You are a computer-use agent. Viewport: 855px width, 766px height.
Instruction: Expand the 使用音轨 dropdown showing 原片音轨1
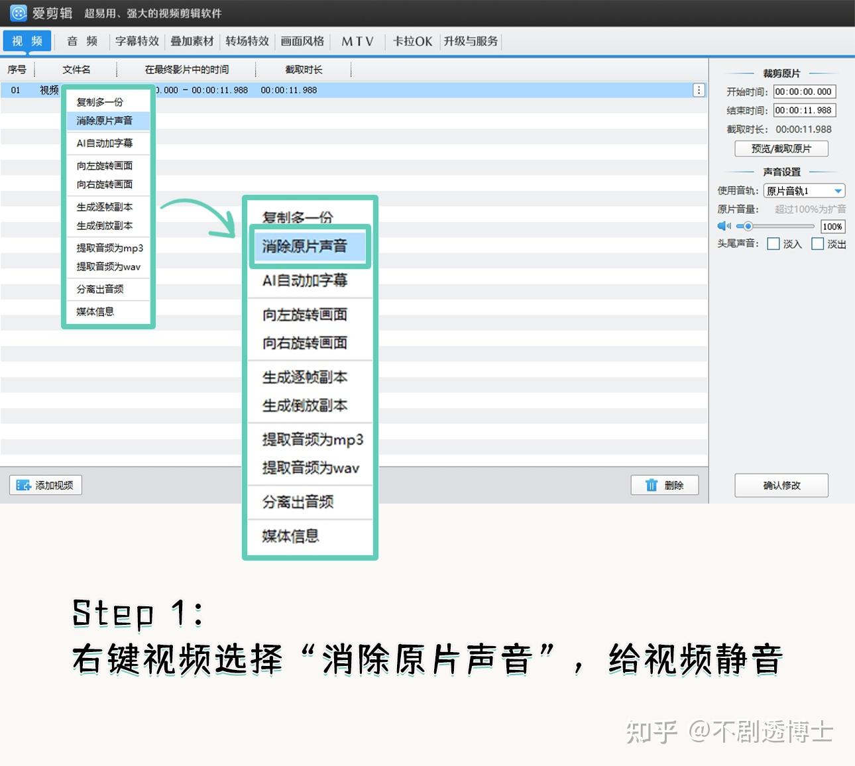tap(805, 191)
